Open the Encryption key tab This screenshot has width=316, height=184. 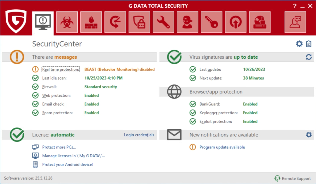click(x=212, y=22)
